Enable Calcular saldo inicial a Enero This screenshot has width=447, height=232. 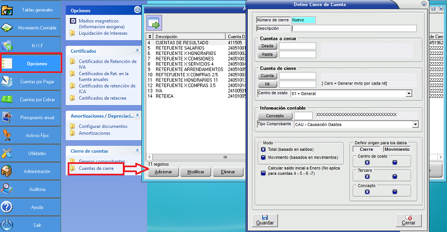click(263, 173)
